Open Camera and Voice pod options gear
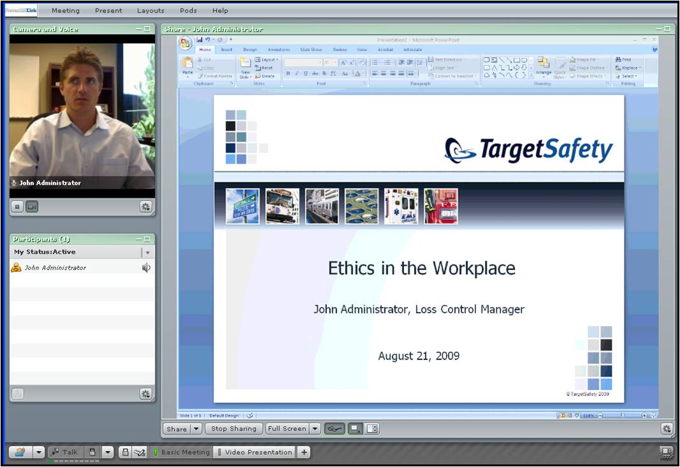 [146, 206]
